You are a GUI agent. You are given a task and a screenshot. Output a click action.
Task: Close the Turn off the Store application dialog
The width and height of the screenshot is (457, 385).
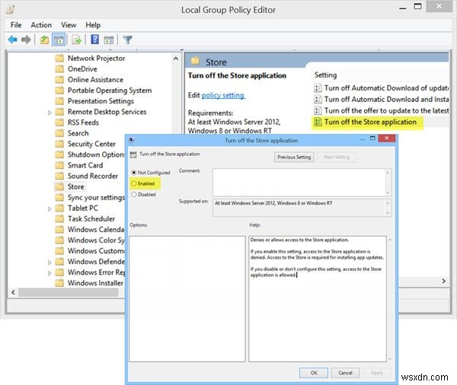point(386,138)
